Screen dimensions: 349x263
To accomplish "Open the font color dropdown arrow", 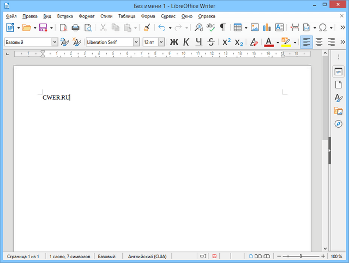I will pyautogui.click(x=278, y=43).
